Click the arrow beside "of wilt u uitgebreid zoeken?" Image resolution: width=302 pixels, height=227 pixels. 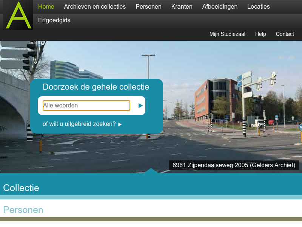pyautogui.click(x=119, y=124)
